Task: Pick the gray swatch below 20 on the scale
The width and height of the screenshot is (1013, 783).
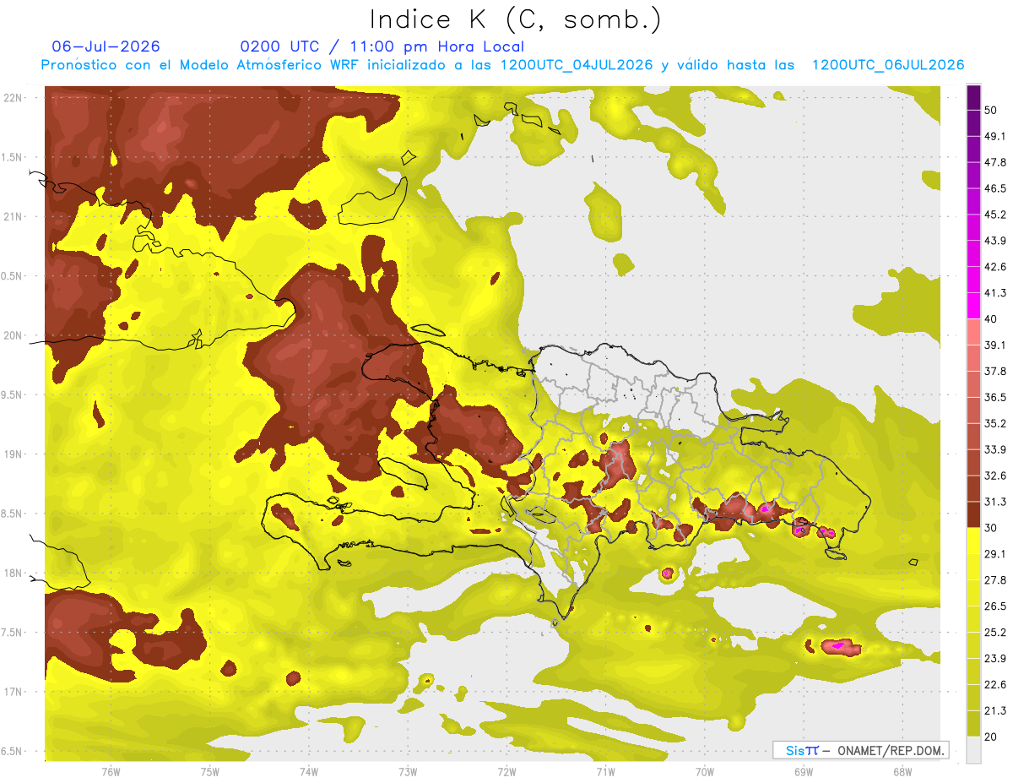Action: pos(973,750)
